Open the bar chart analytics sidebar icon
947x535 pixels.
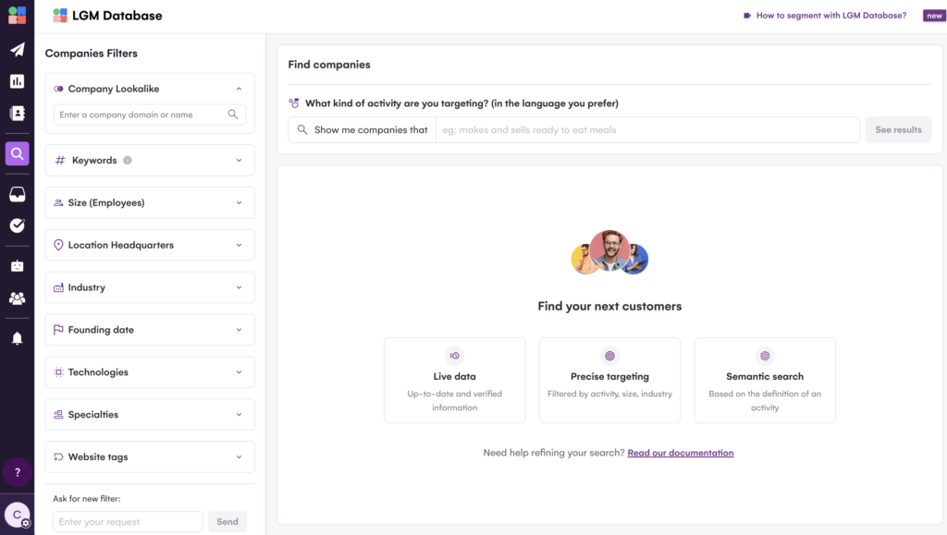pos(17,81)
